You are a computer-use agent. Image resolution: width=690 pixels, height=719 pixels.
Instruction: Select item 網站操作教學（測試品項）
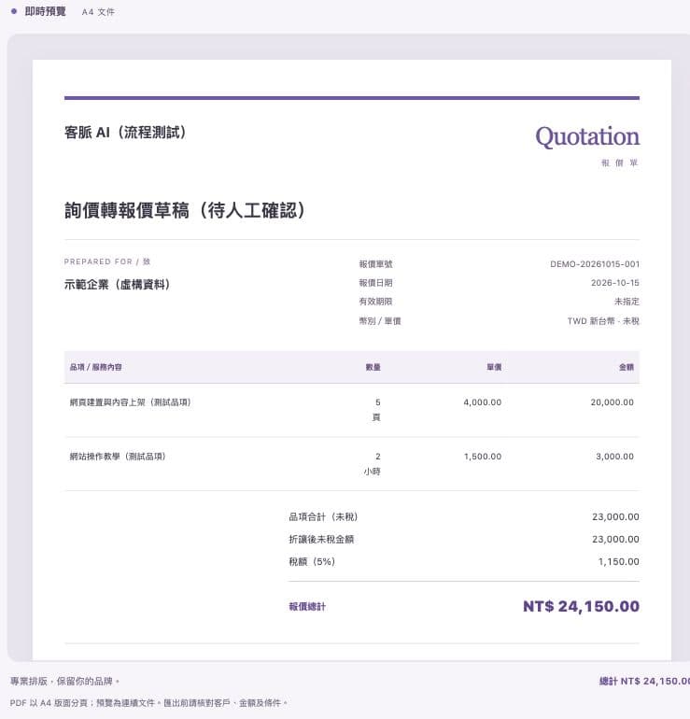coord(118,457)
